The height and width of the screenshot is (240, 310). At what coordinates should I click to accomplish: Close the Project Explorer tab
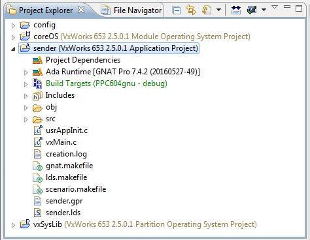pyautogui.click(x=81, y=10)
